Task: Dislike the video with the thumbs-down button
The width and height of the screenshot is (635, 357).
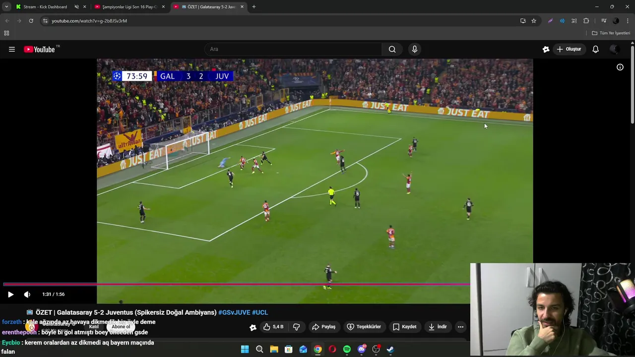Action: pyautogui.click(x=296, y=327)
